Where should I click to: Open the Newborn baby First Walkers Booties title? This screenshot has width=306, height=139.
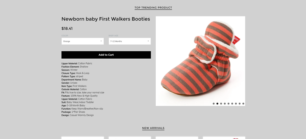pyautogui.click(x=106, y=19)
